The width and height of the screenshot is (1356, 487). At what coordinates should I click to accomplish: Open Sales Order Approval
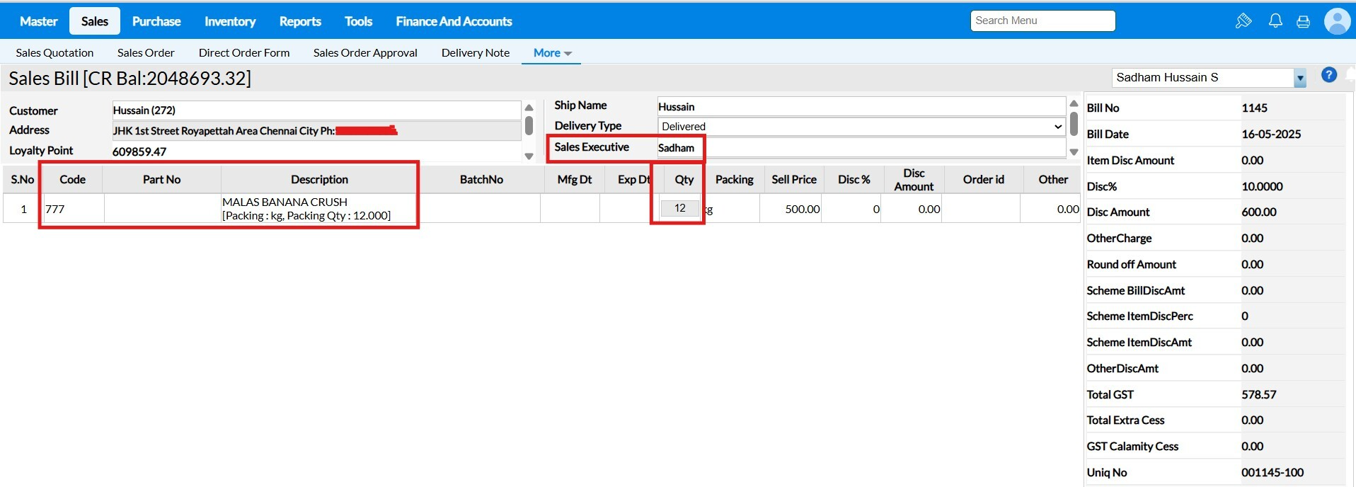pos(365,52)
